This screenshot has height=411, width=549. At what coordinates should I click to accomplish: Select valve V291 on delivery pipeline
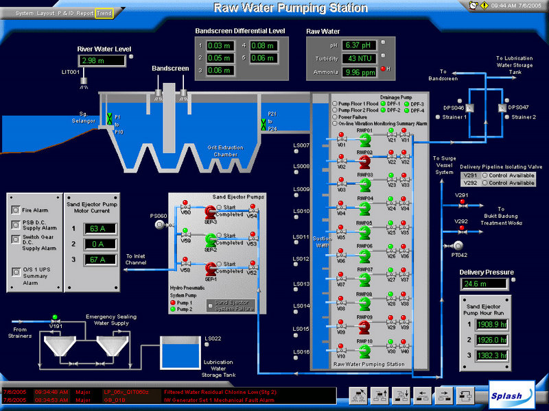pos(462,204)
